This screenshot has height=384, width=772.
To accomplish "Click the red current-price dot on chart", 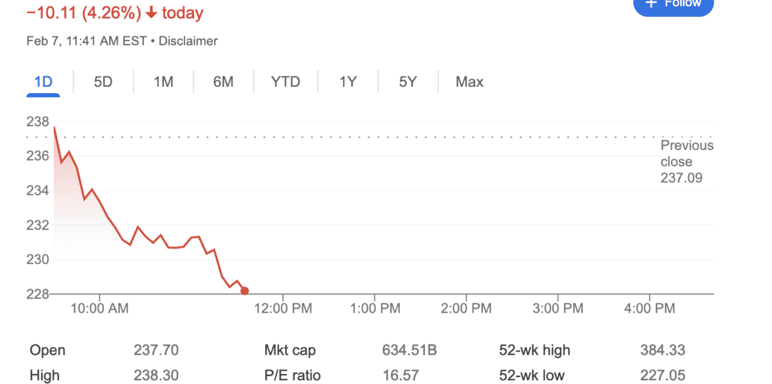I will pyautogui.click(x=245, y=291).
